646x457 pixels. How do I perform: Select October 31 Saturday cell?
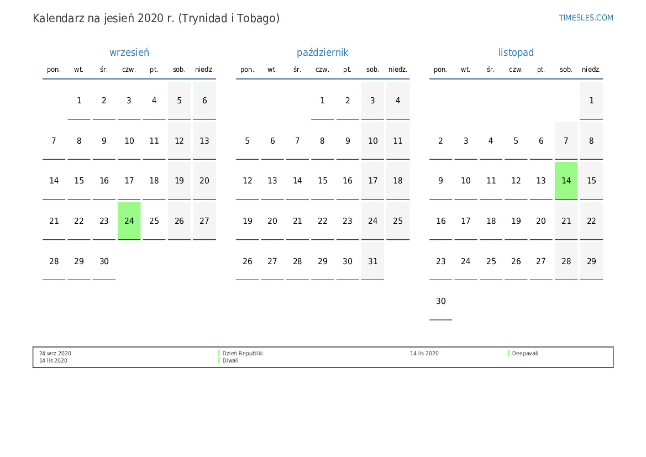click(372, 261)
